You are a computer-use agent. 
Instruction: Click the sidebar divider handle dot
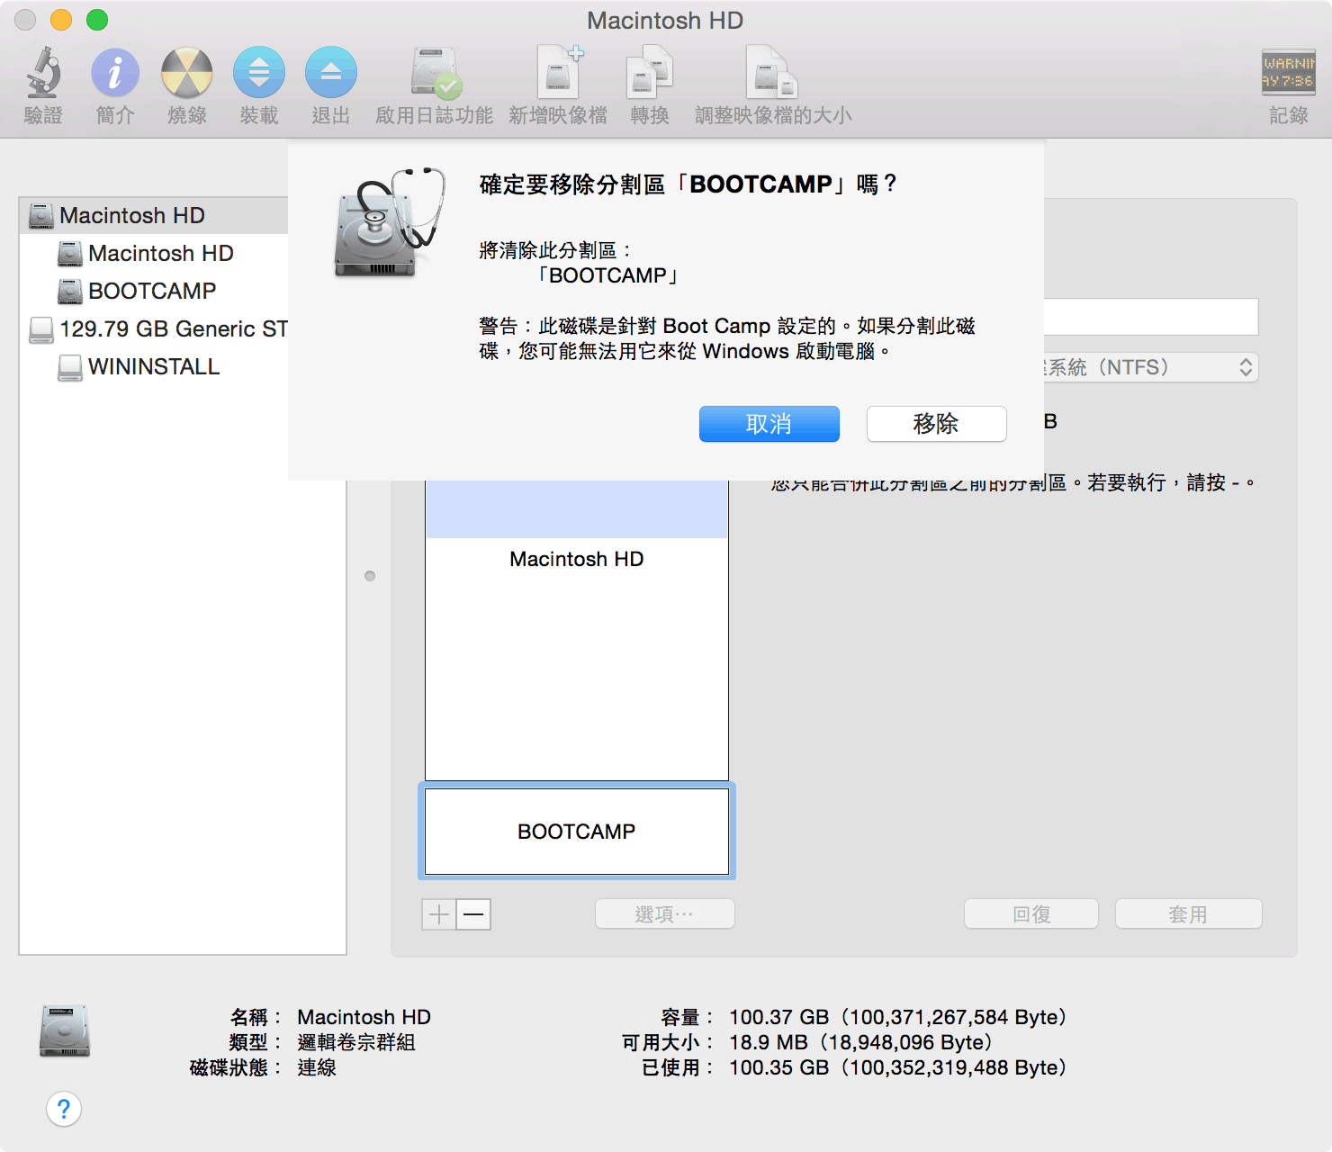coord(370,576)
